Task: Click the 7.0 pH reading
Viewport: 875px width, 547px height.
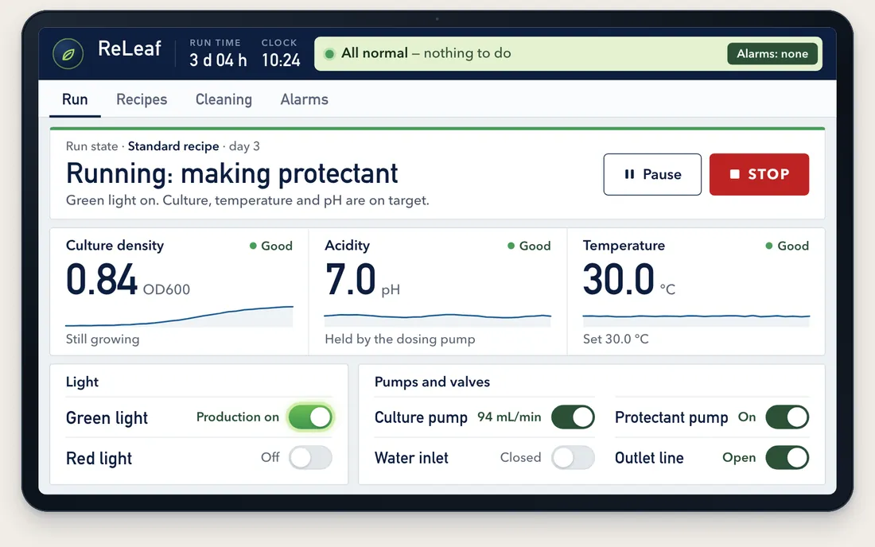Action: pyautogui.click(x=351, y=279)
